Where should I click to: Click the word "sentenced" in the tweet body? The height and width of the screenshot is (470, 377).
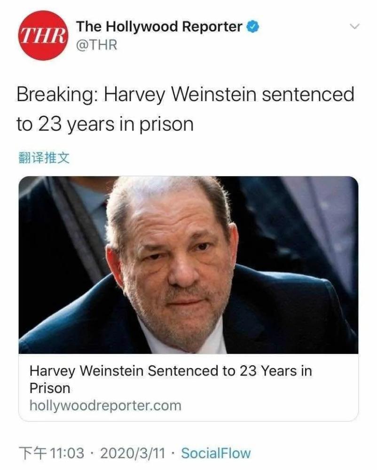[308, 94]
